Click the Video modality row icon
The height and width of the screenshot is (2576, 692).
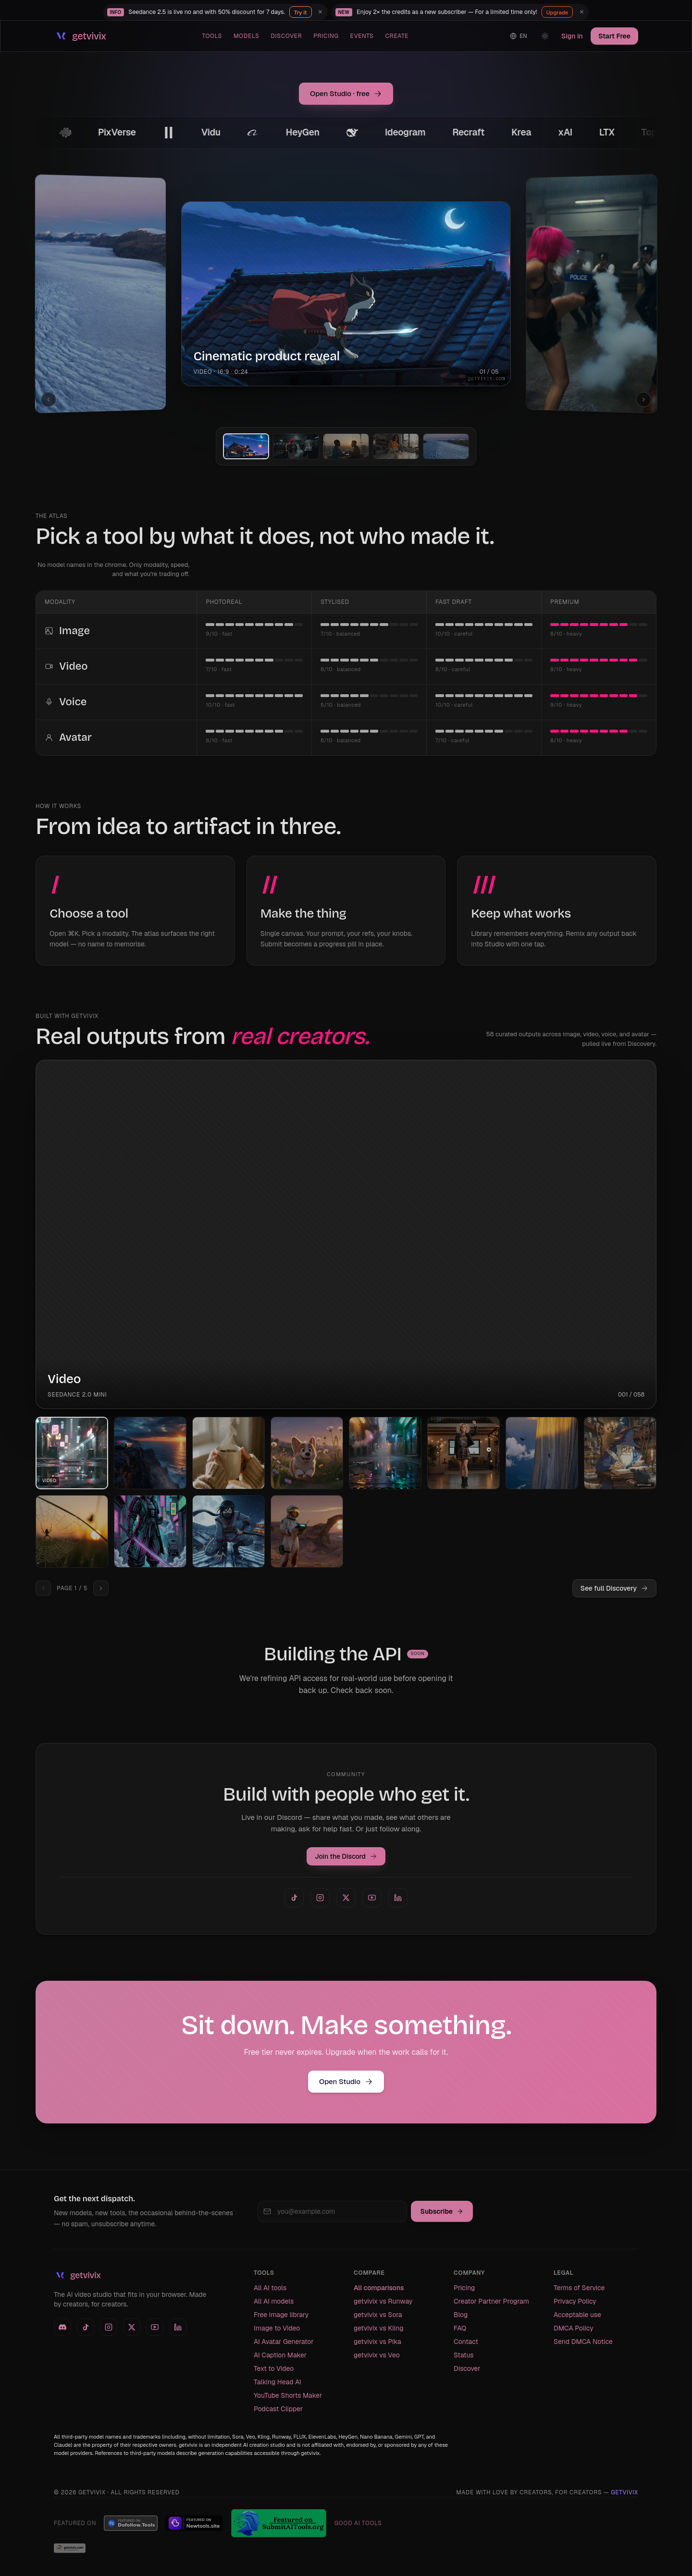(x=49, y=666)
